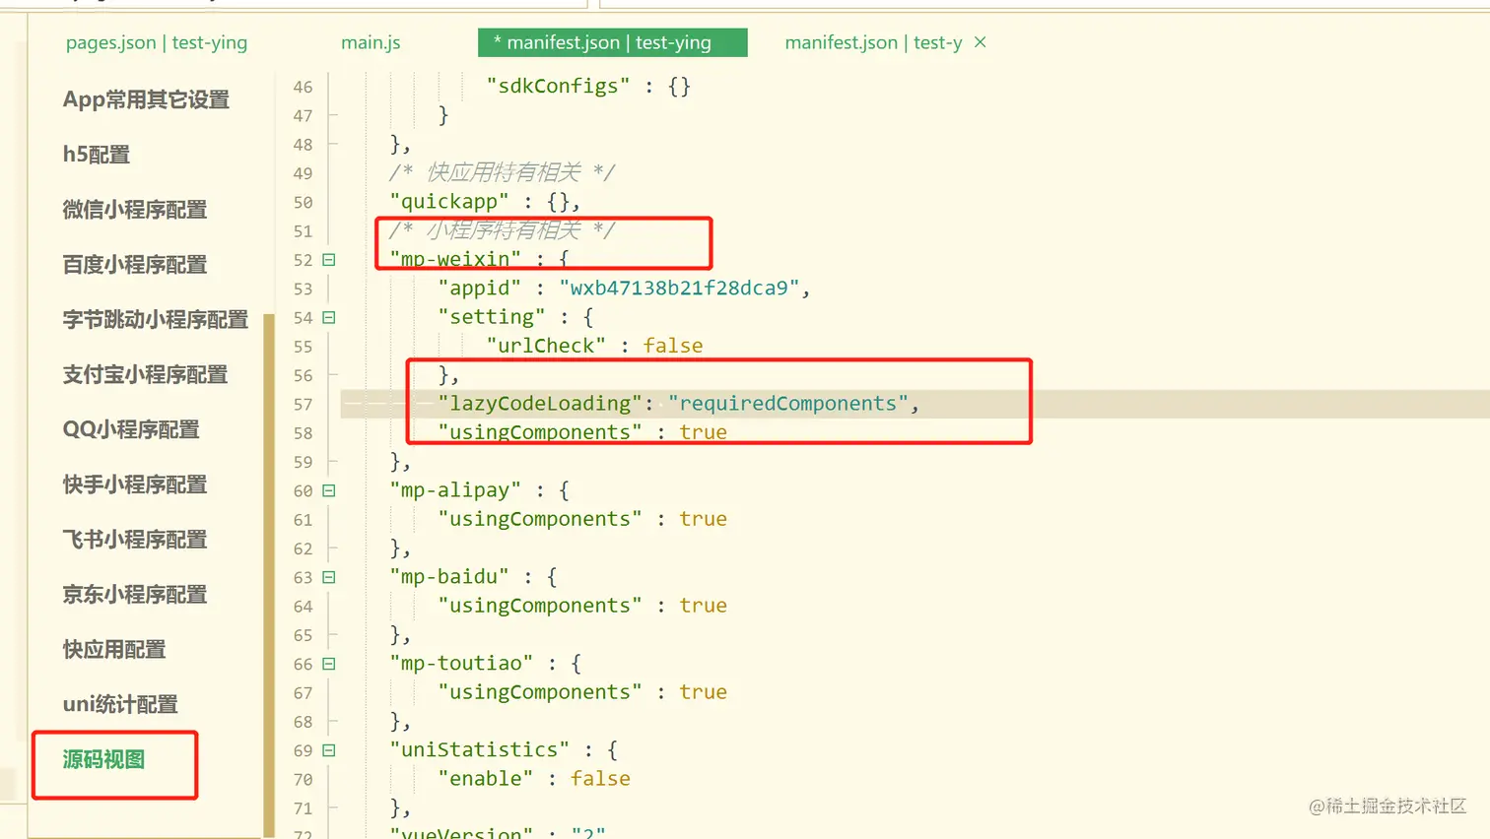Click the "uniStatistics" key on line 69

pos(480,750)
